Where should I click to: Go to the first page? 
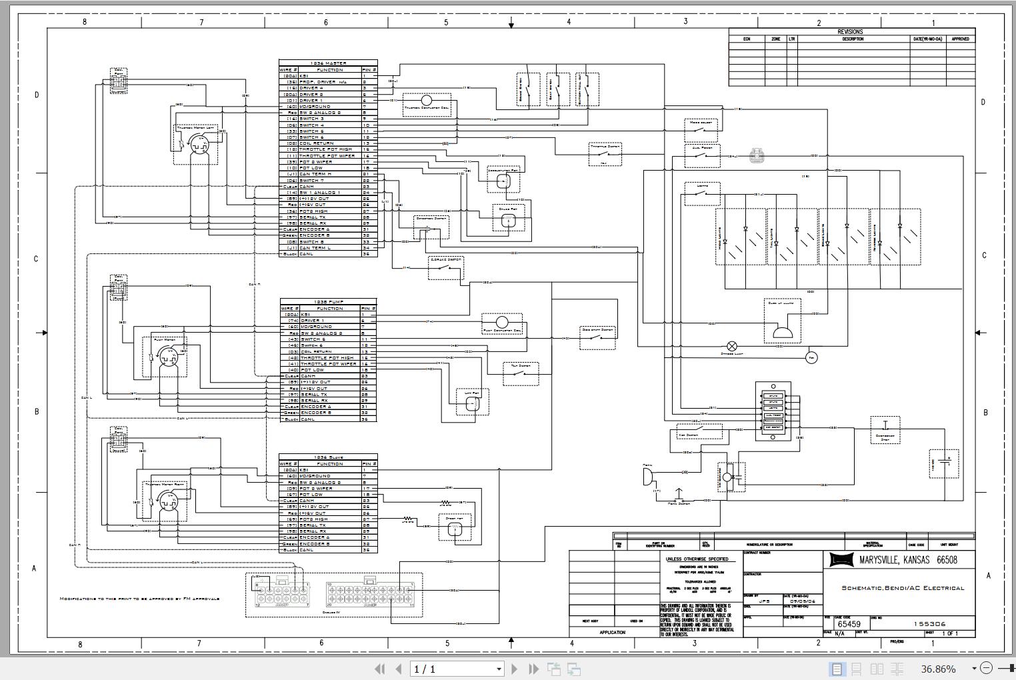click(x=380, y=668)
